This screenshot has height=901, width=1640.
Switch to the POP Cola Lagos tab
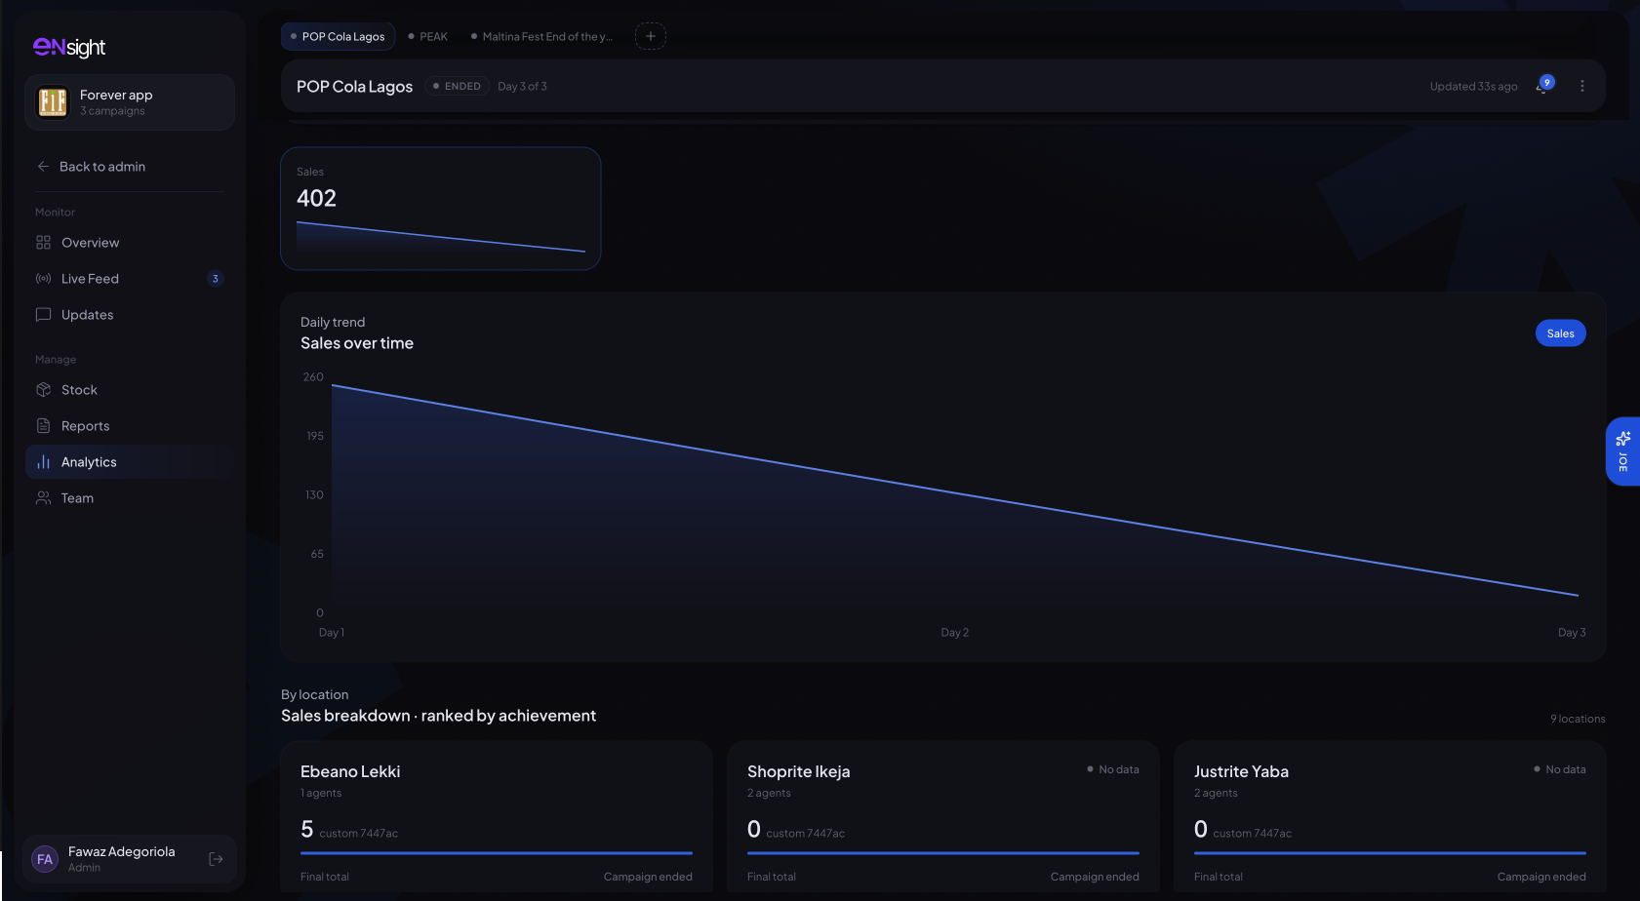tap(338, 36)
